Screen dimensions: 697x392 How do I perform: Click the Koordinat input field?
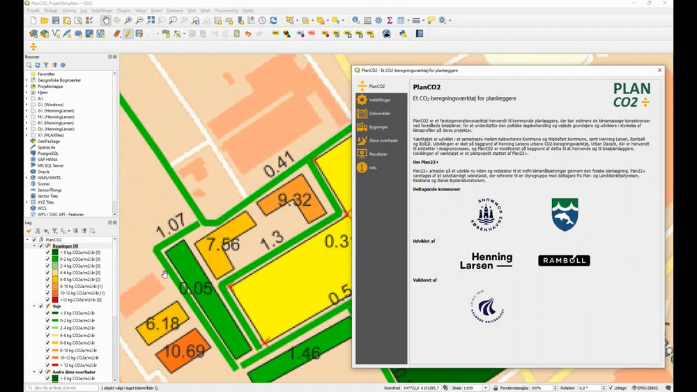click(x=421, y=388)
